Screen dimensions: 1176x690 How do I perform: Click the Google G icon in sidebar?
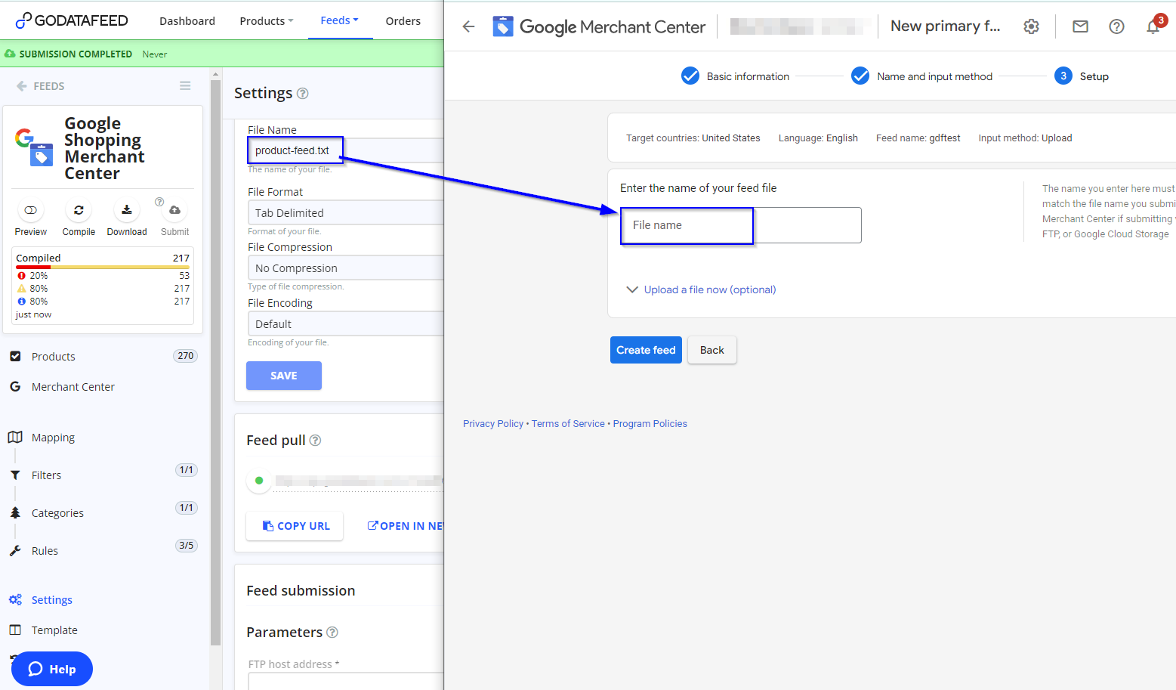(x=15, y=386)
